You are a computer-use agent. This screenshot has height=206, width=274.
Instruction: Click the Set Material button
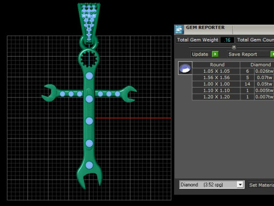[261, 185]
